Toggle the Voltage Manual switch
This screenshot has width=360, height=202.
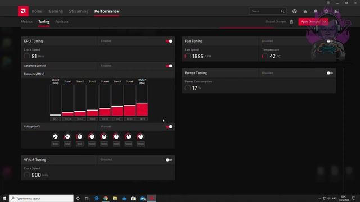(169, 127)
